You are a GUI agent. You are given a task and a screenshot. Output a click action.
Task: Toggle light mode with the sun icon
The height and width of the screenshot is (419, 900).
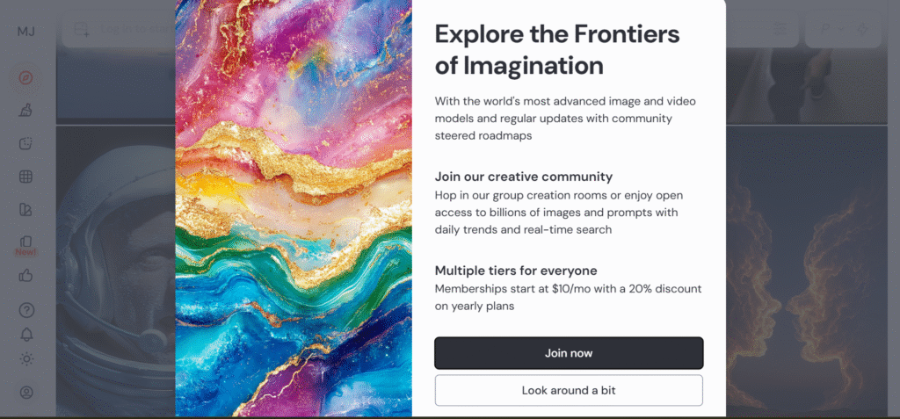pyautogui.click(x=26, y=358)
